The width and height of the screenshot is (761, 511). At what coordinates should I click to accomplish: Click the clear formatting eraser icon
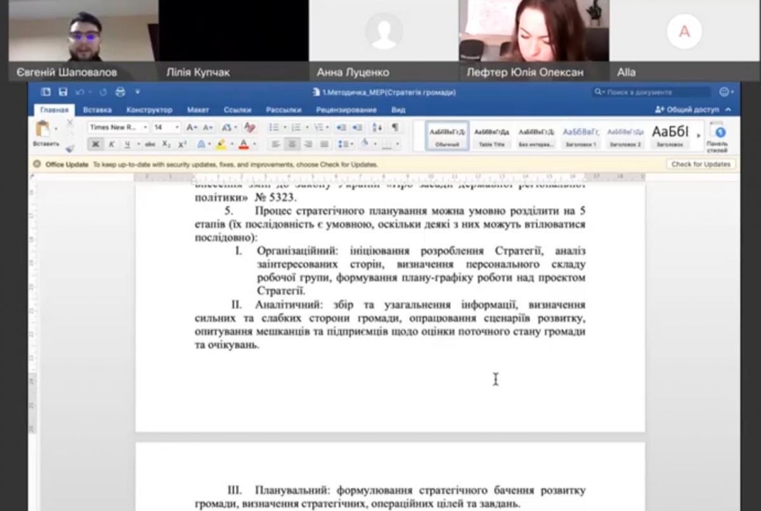(250, 127)
